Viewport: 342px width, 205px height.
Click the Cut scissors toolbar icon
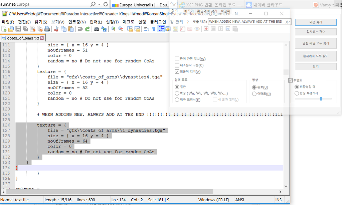click(x=56, y=29)
